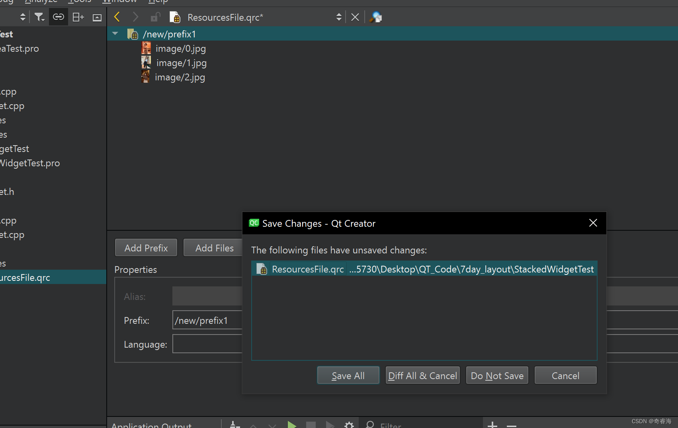Click the thumbnail next to image/1.jpg
The width and height of the screenshot is (678, 428).
(x=146, y=62)
